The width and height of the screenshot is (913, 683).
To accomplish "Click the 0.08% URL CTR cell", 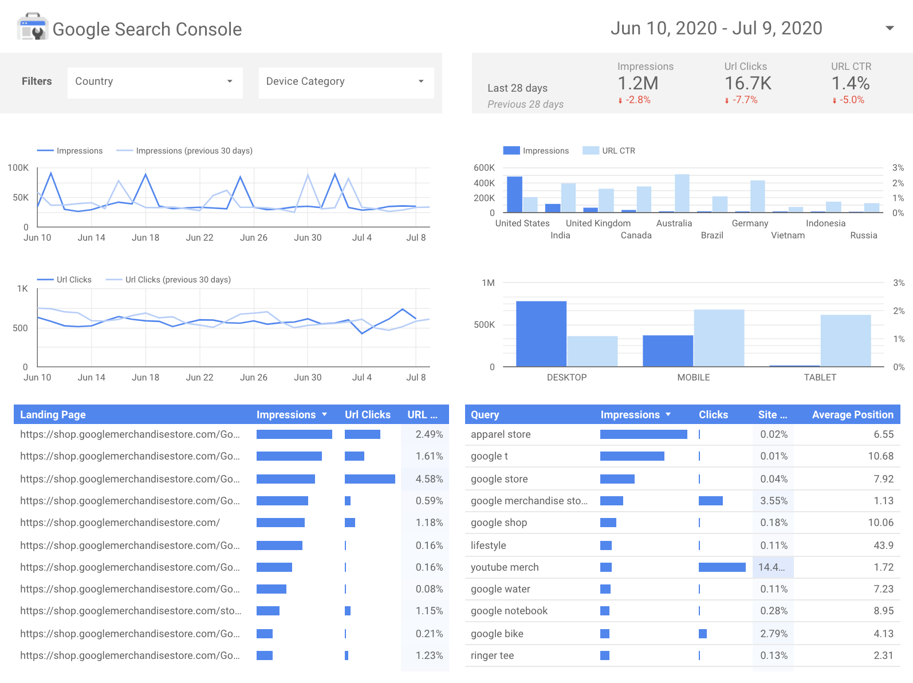I will click(425, 589).
